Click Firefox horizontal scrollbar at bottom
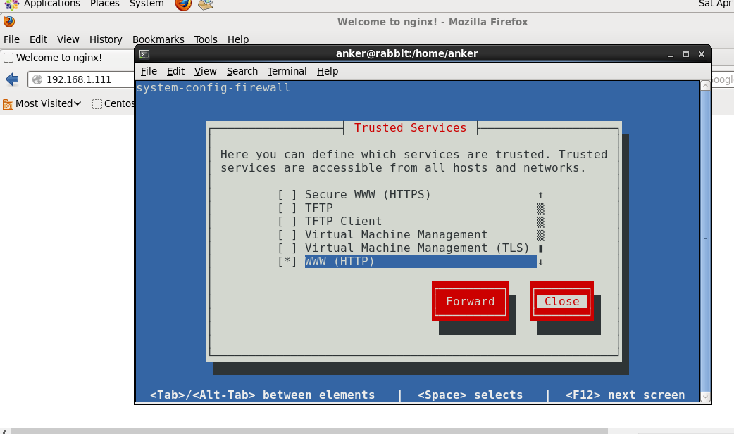Screen dimensions: 734x434 [309, 430]
